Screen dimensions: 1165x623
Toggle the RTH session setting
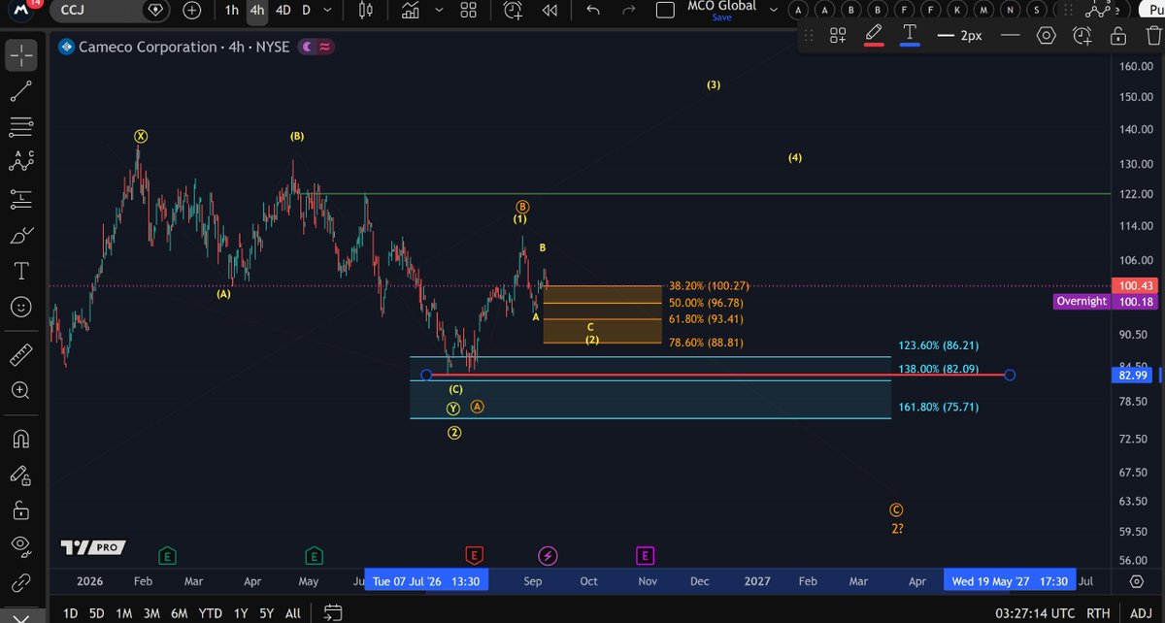tap(1098, 613)
